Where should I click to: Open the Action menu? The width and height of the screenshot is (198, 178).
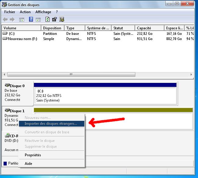[25, 12]
